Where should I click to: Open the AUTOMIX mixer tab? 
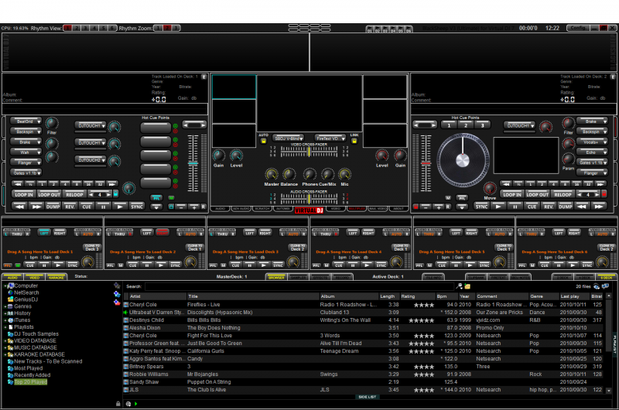click(282, 208)
